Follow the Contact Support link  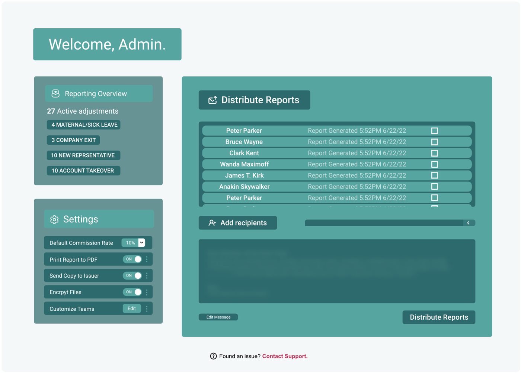(x=285, y=356)
